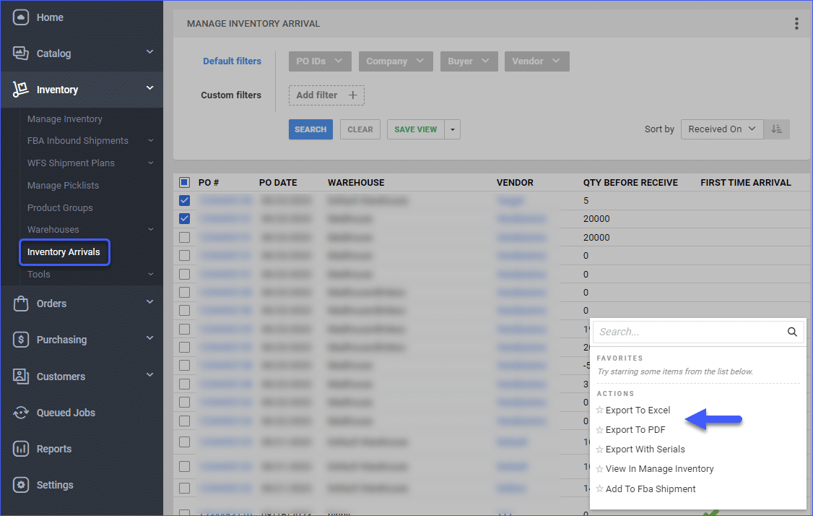This screenshot has width=813, height=516.
Task: Select the Home icon in the sidebar
Action: pos(21,16)
